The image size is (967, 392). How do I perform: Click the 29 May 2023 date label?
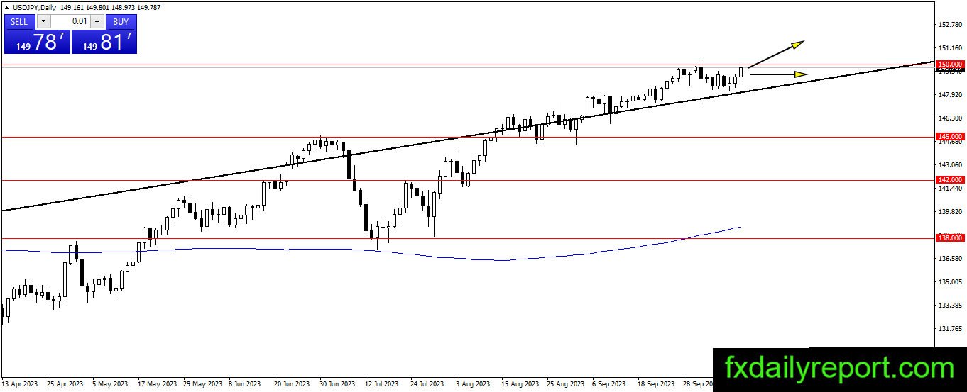[x=202, y=384]
